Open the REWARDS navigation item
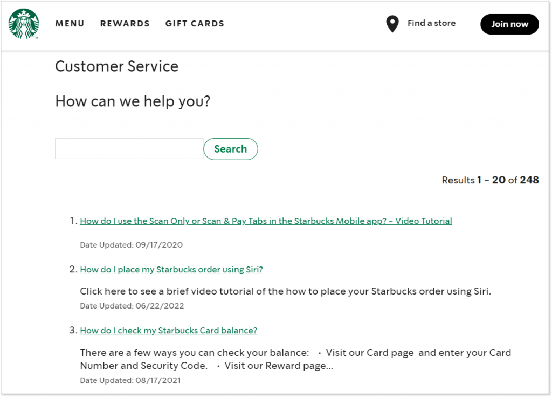Viewport: 552px width, 397px height. (x=125, y=24)
